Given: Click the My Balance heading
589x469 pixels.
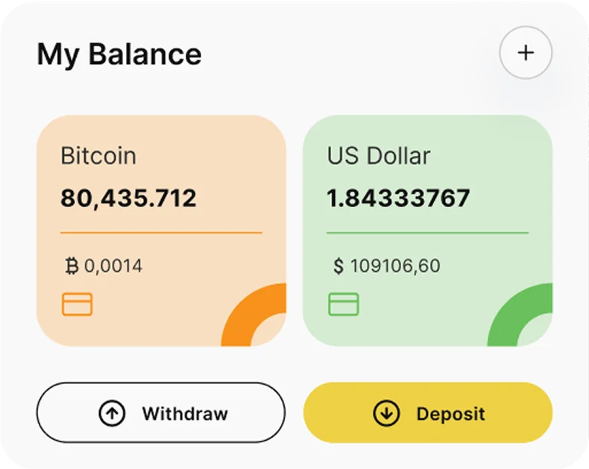Looking at the screenshot, I should 119,54.
